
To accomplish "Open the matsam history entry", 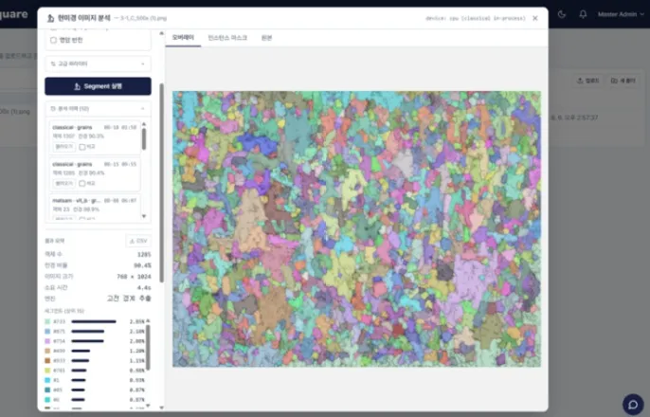I will pos(95,206).
